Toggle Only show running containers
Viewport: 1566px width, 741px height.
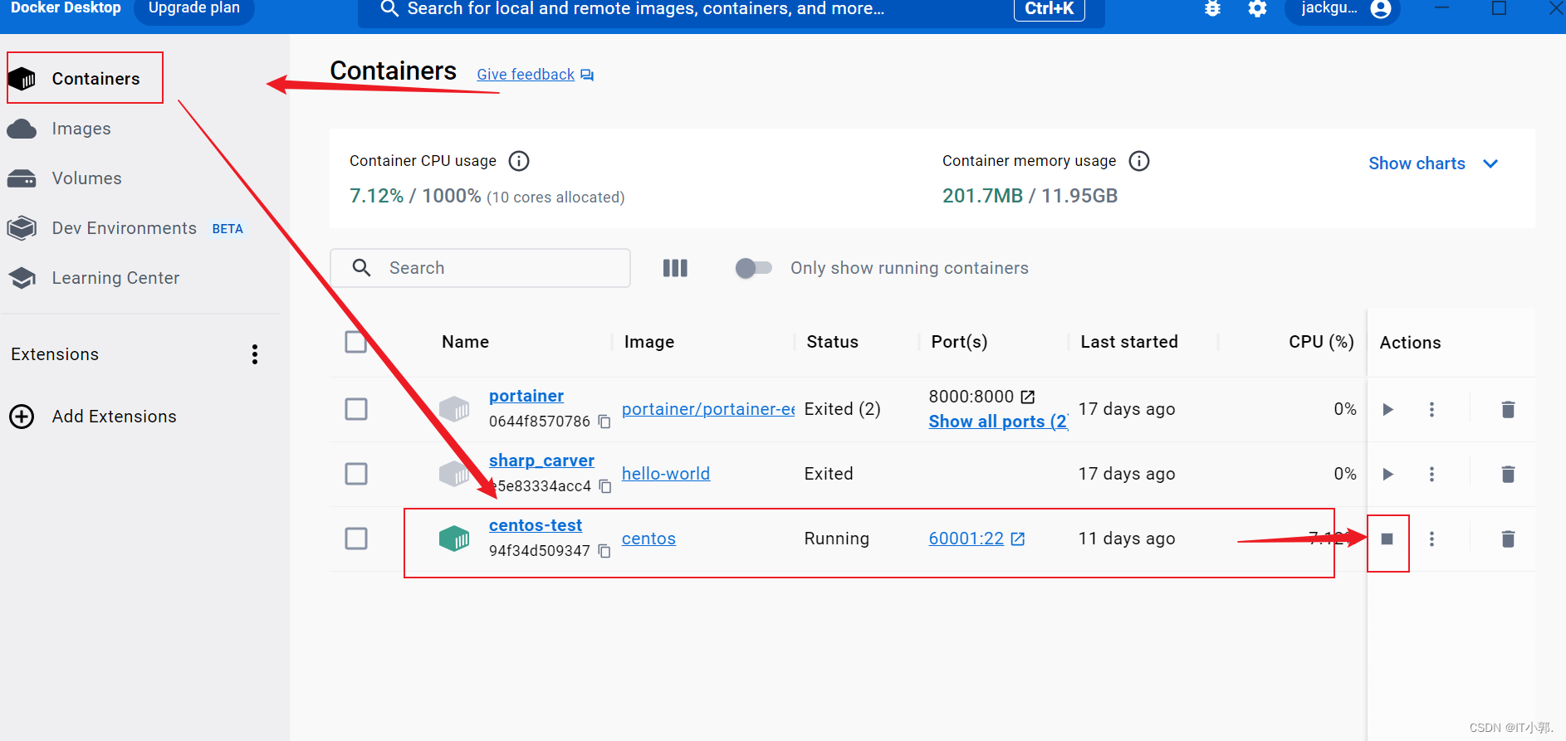click(x=753, y=268)
